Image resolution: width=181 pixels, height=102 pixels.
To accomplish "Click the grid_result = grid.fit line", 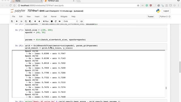I will coord(49,48).
